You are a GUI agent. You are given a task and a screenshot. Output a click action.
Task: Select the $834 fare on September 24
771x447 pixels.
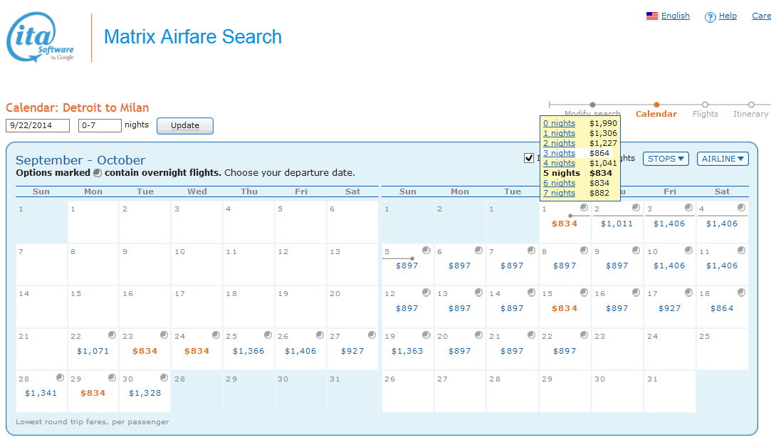tap(197, 351)
